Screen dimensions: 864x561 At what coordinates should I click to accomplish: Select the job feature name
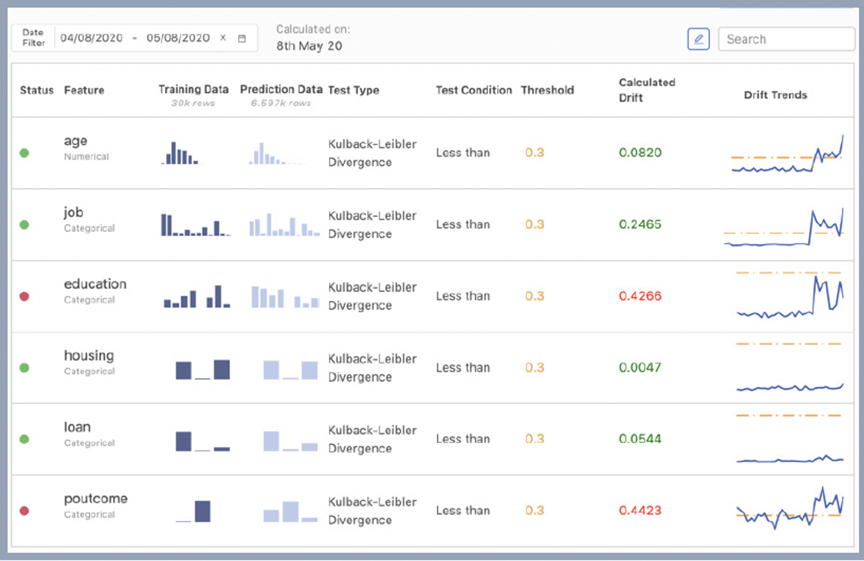[x=73, y=212]
